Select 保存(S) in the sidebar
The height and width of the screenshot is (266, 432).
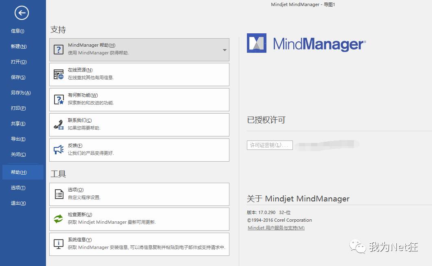(x=18, y=77)
